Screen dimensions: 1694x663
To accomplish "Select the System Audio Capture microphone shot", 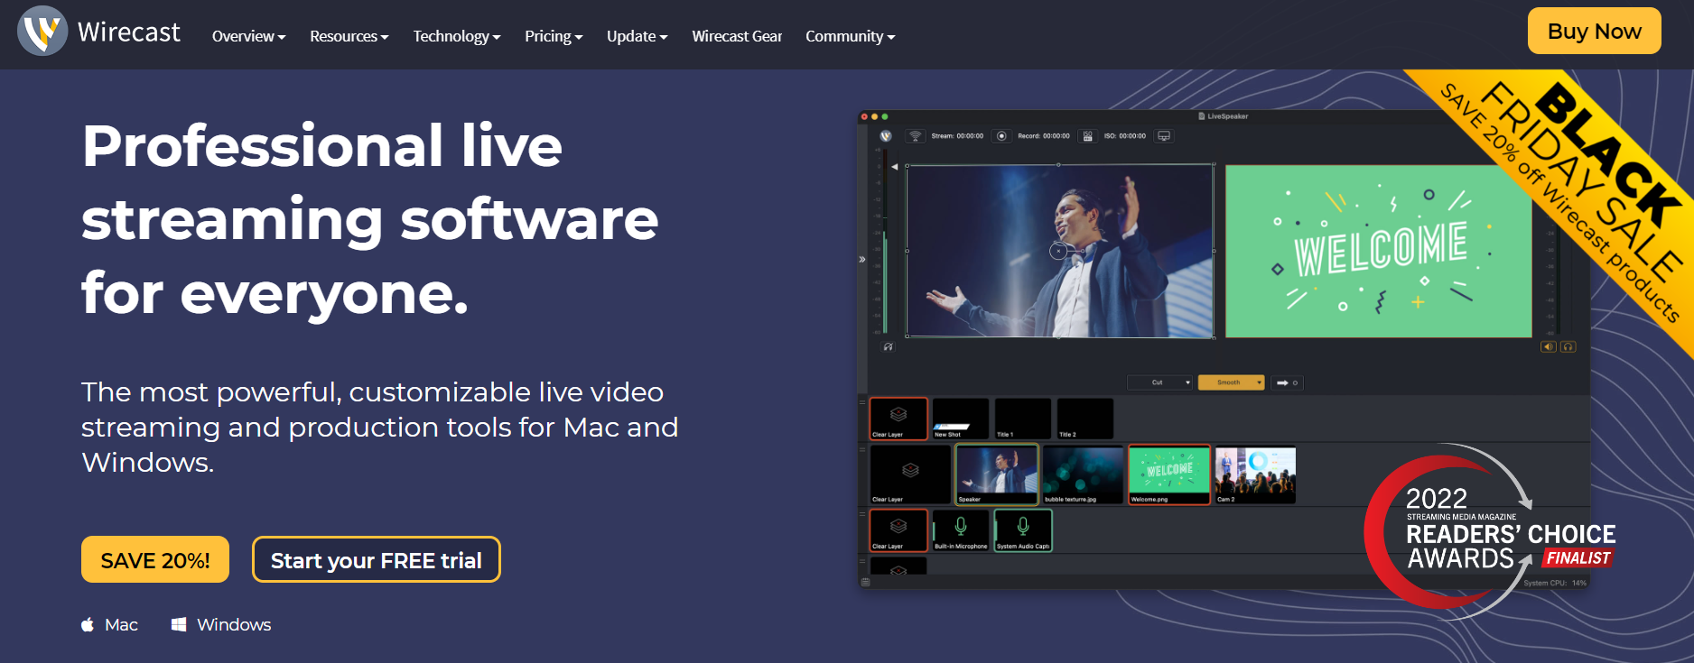I will [x=1023, y=528].
